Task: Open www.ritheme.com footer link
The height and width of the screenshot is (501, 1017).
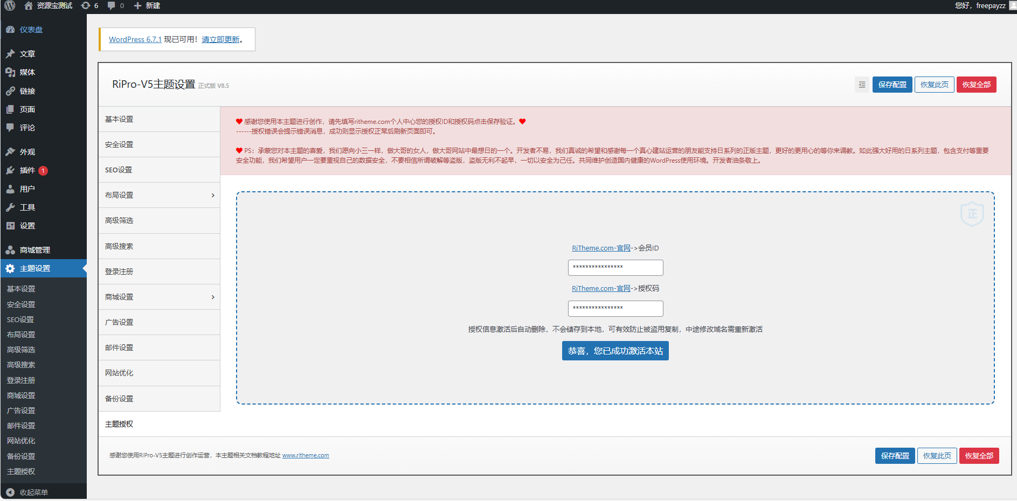Action: point(306,455)
